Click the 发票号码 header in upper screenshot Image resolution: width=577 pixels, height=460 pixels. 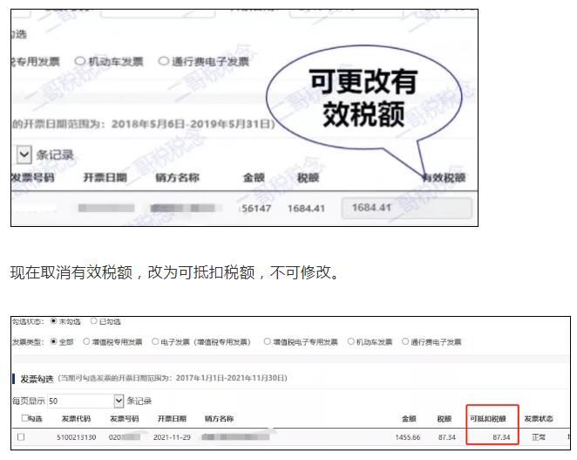[33, 178]
